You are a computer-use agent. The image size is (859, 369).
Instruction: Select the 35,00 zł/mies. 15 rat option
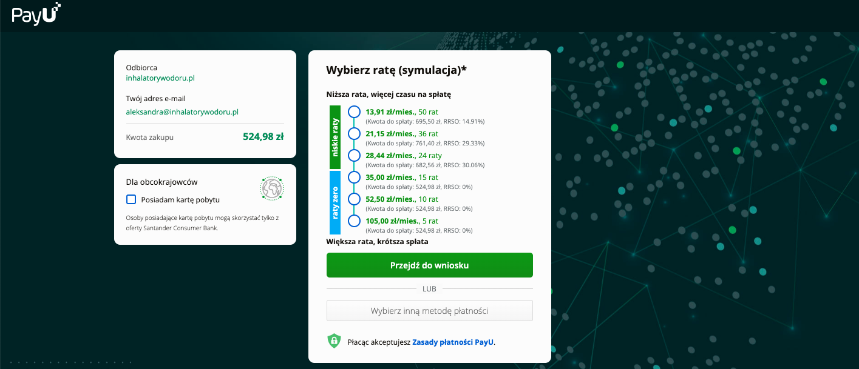tap(354, 178)
